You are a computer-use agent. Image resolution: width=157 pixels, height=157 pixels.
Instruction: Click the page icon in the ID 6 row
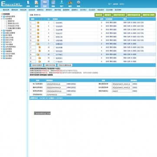click(x=38, y=40)
